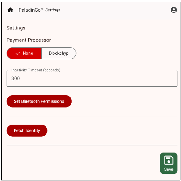Image resolution: width=181 pixels, height=181 pixels.
Task: Tap the Fetch Identity button
Action: click(27, 130)
